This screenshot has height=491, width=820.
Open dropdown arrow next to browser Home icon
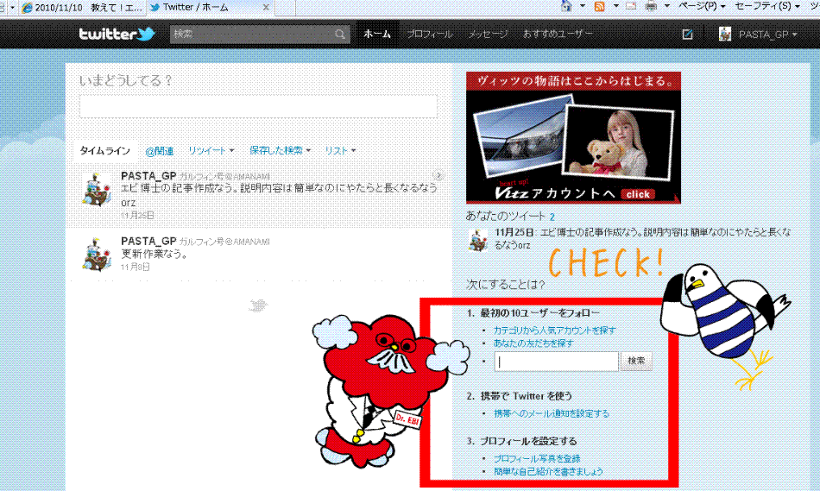[x=583, y=6]
